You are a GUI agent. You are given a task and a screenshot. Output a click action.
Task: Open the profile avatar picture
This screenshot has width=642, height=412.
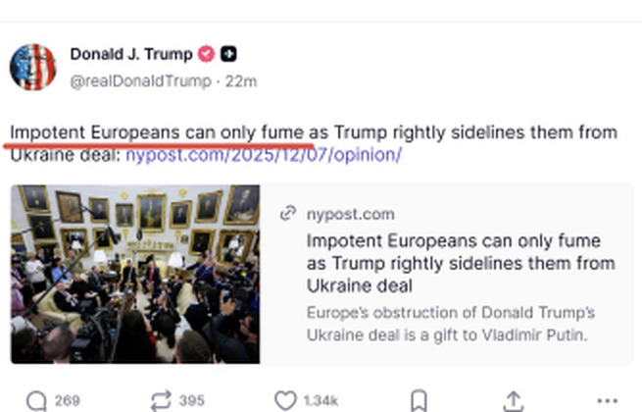(x=32, y=67)
